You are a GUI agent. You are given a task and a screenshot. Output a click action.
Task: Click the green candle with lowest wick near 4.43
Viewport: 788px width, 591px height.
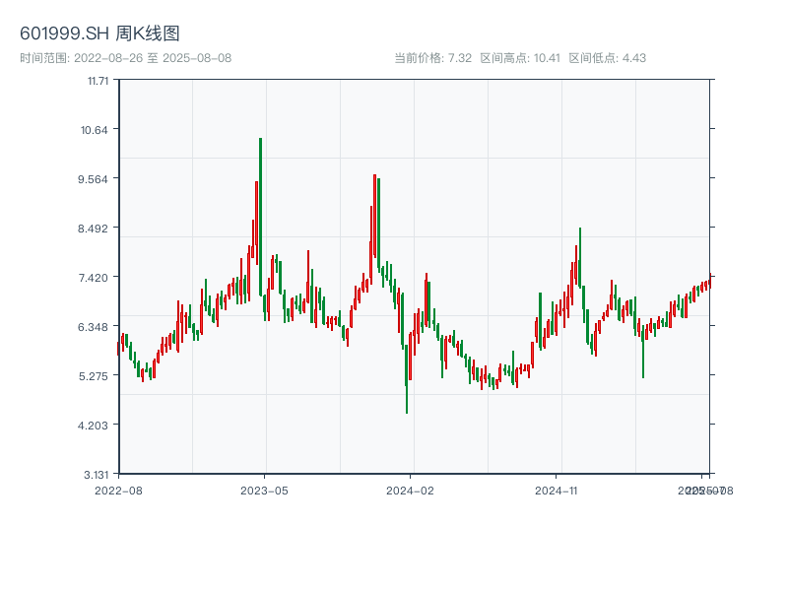[407, 369]
